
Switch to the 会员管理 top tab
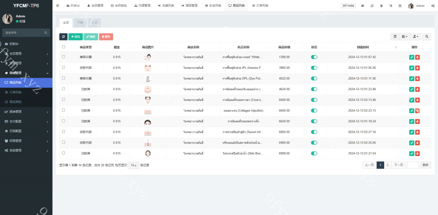pos(95,6)
